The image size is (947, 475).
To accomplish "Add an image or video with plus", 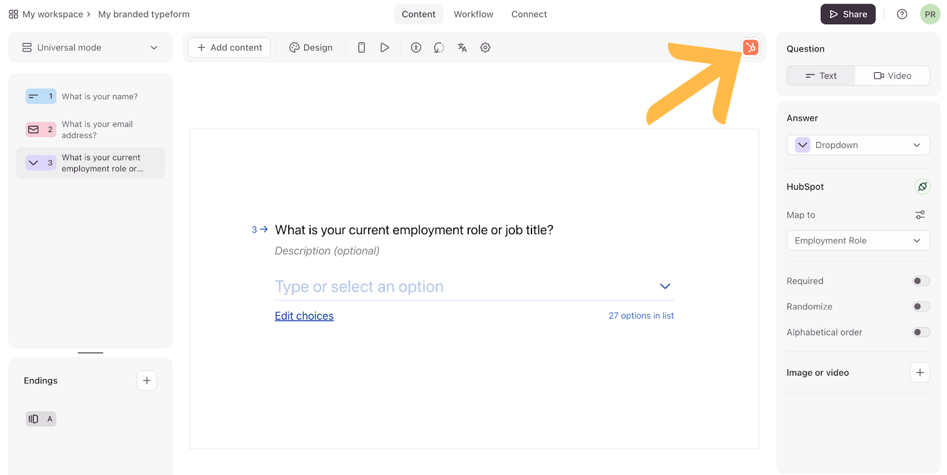I will click(x=920, y=373).
